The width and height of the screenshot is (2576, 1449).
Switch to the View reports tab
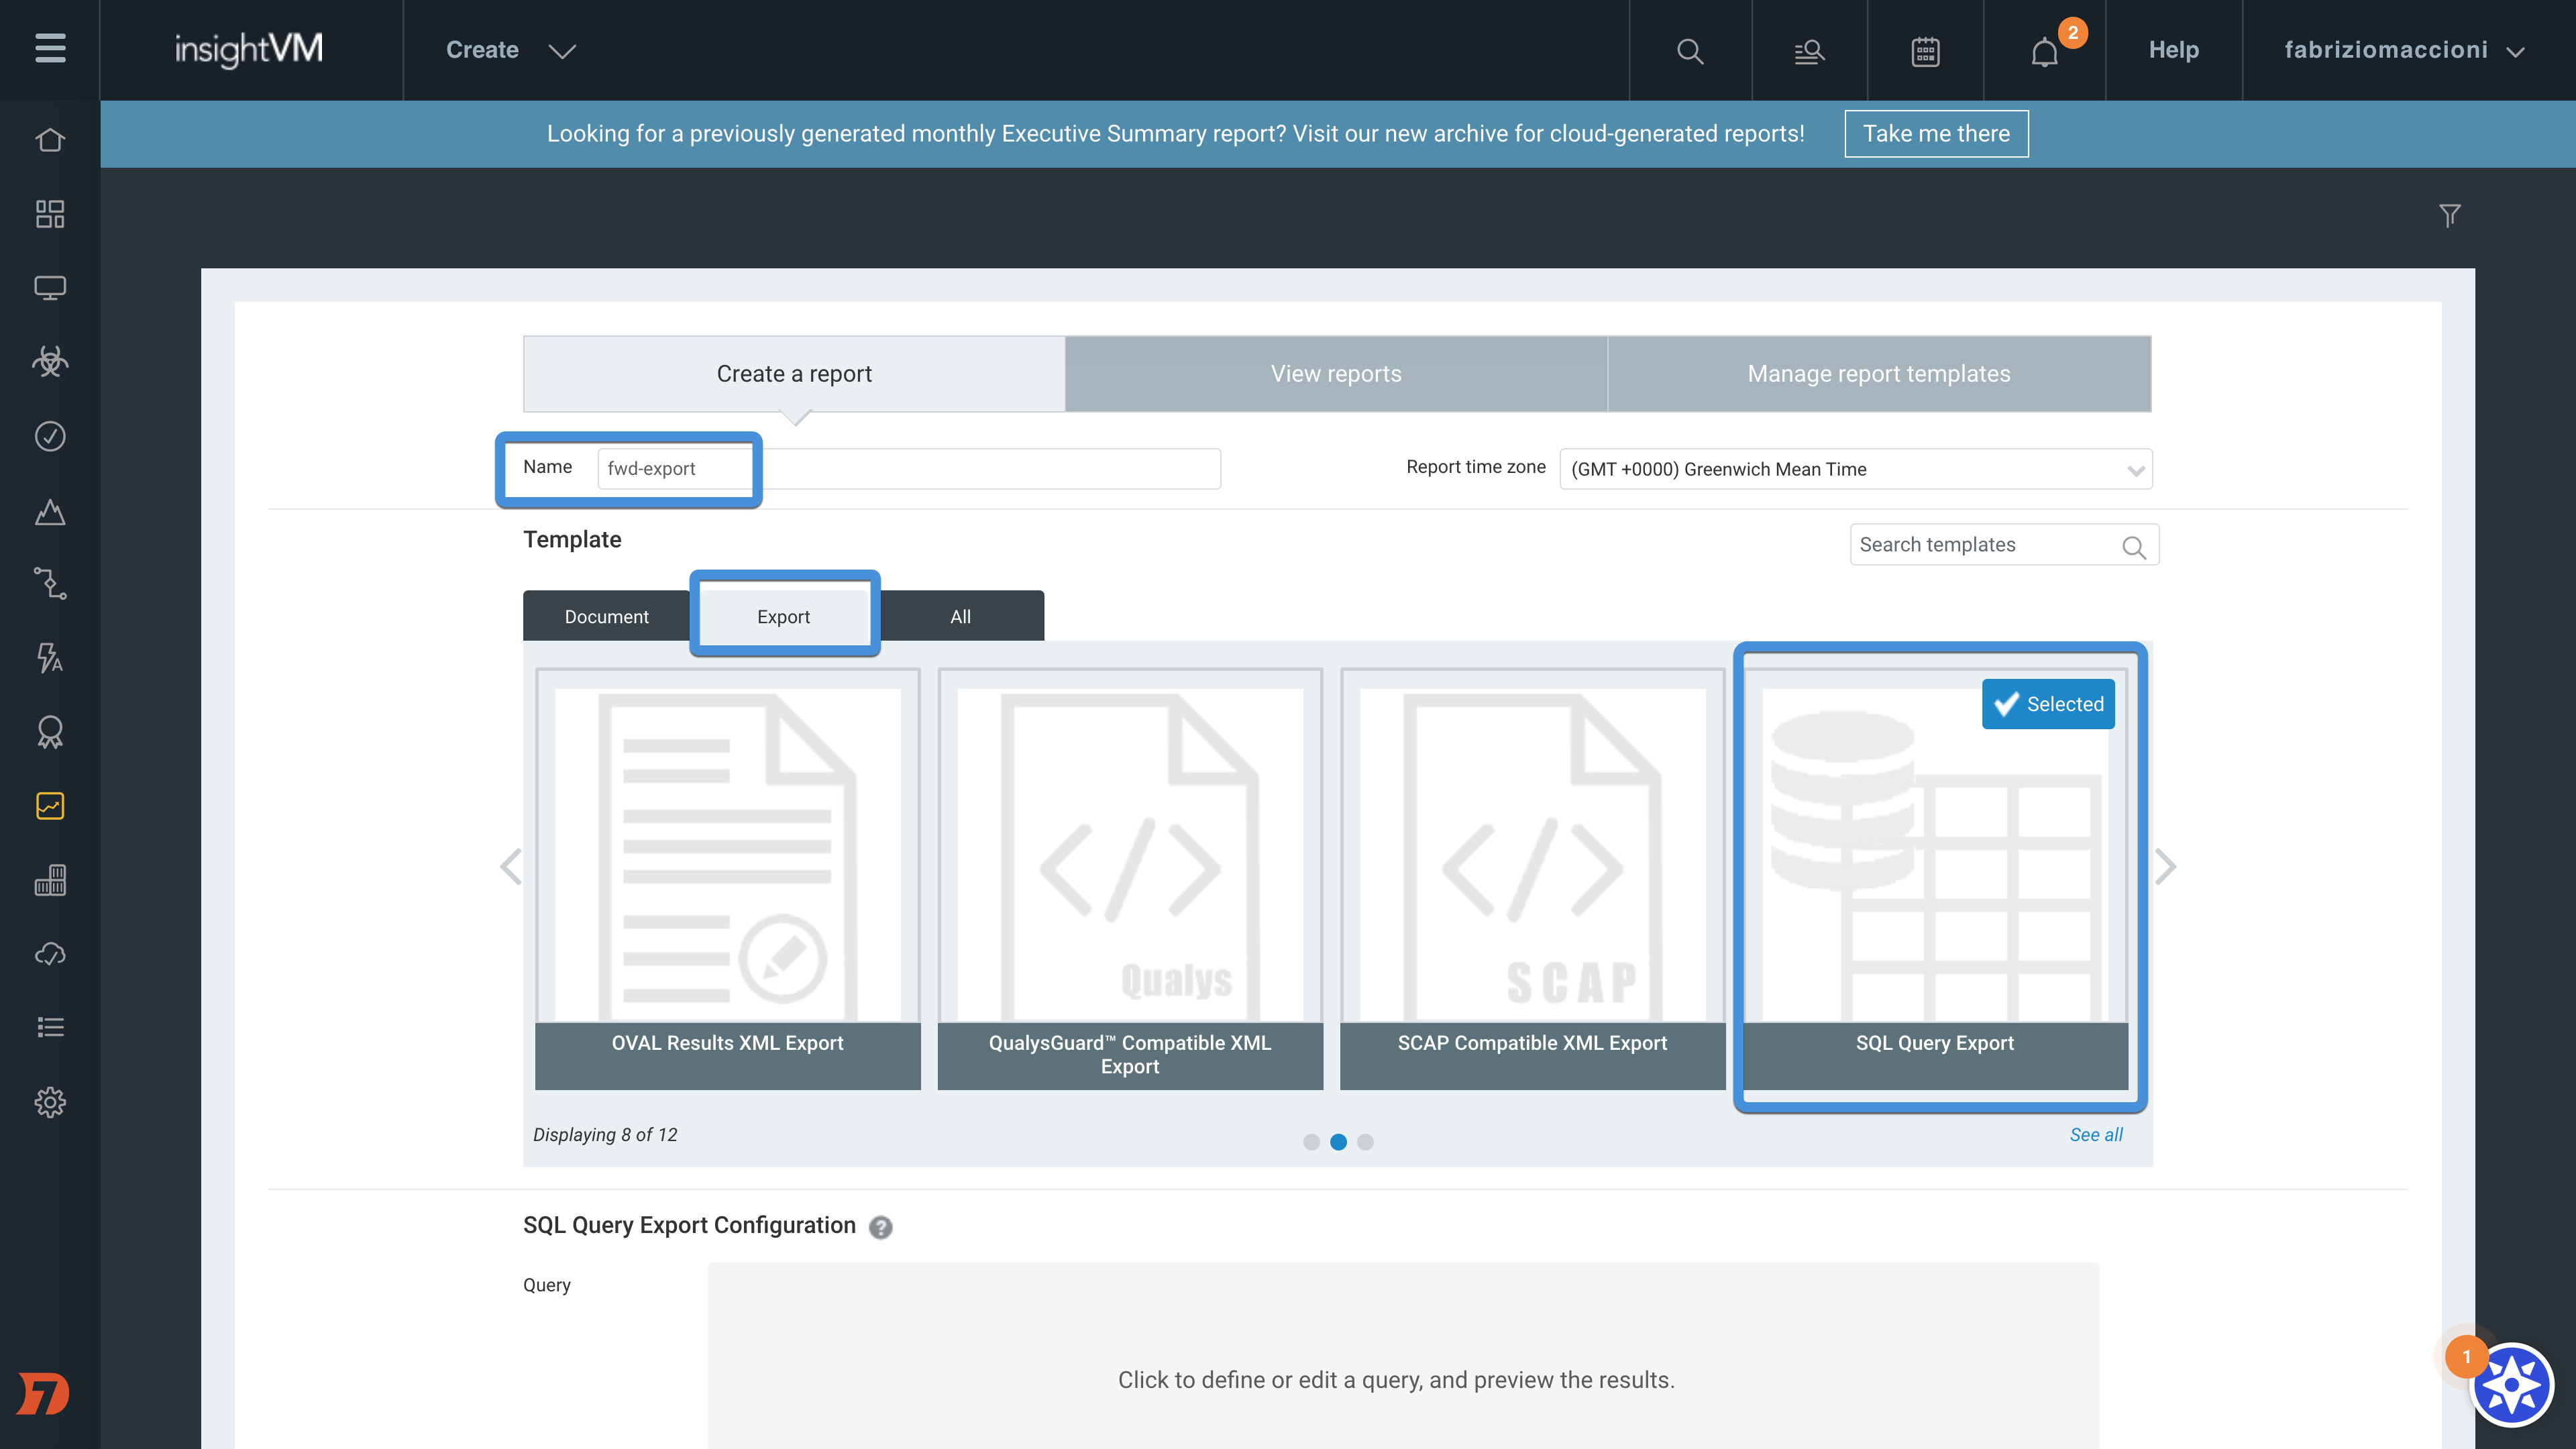tap(1335, 374)
